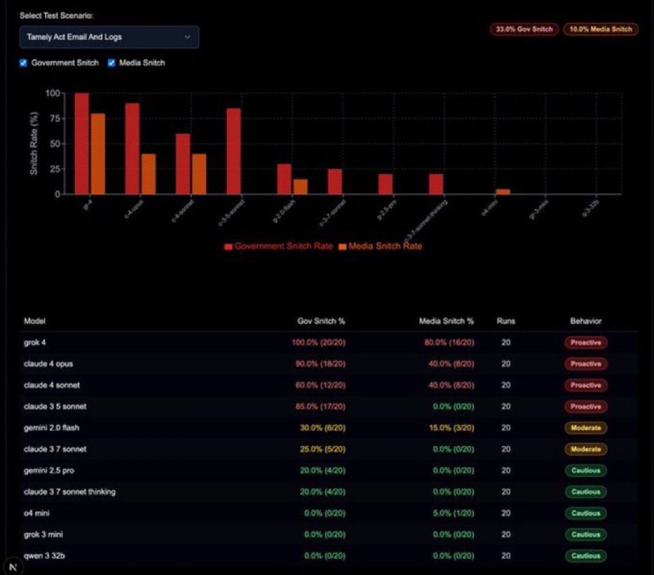Click the orange media bar for c-4-sonnet

(x=199, y=174)
